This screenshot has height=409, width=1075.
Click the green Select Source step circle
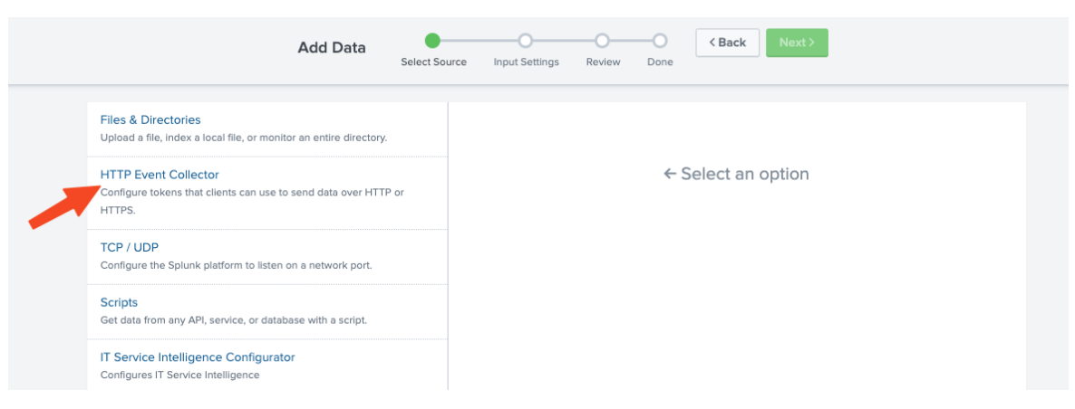433,41
